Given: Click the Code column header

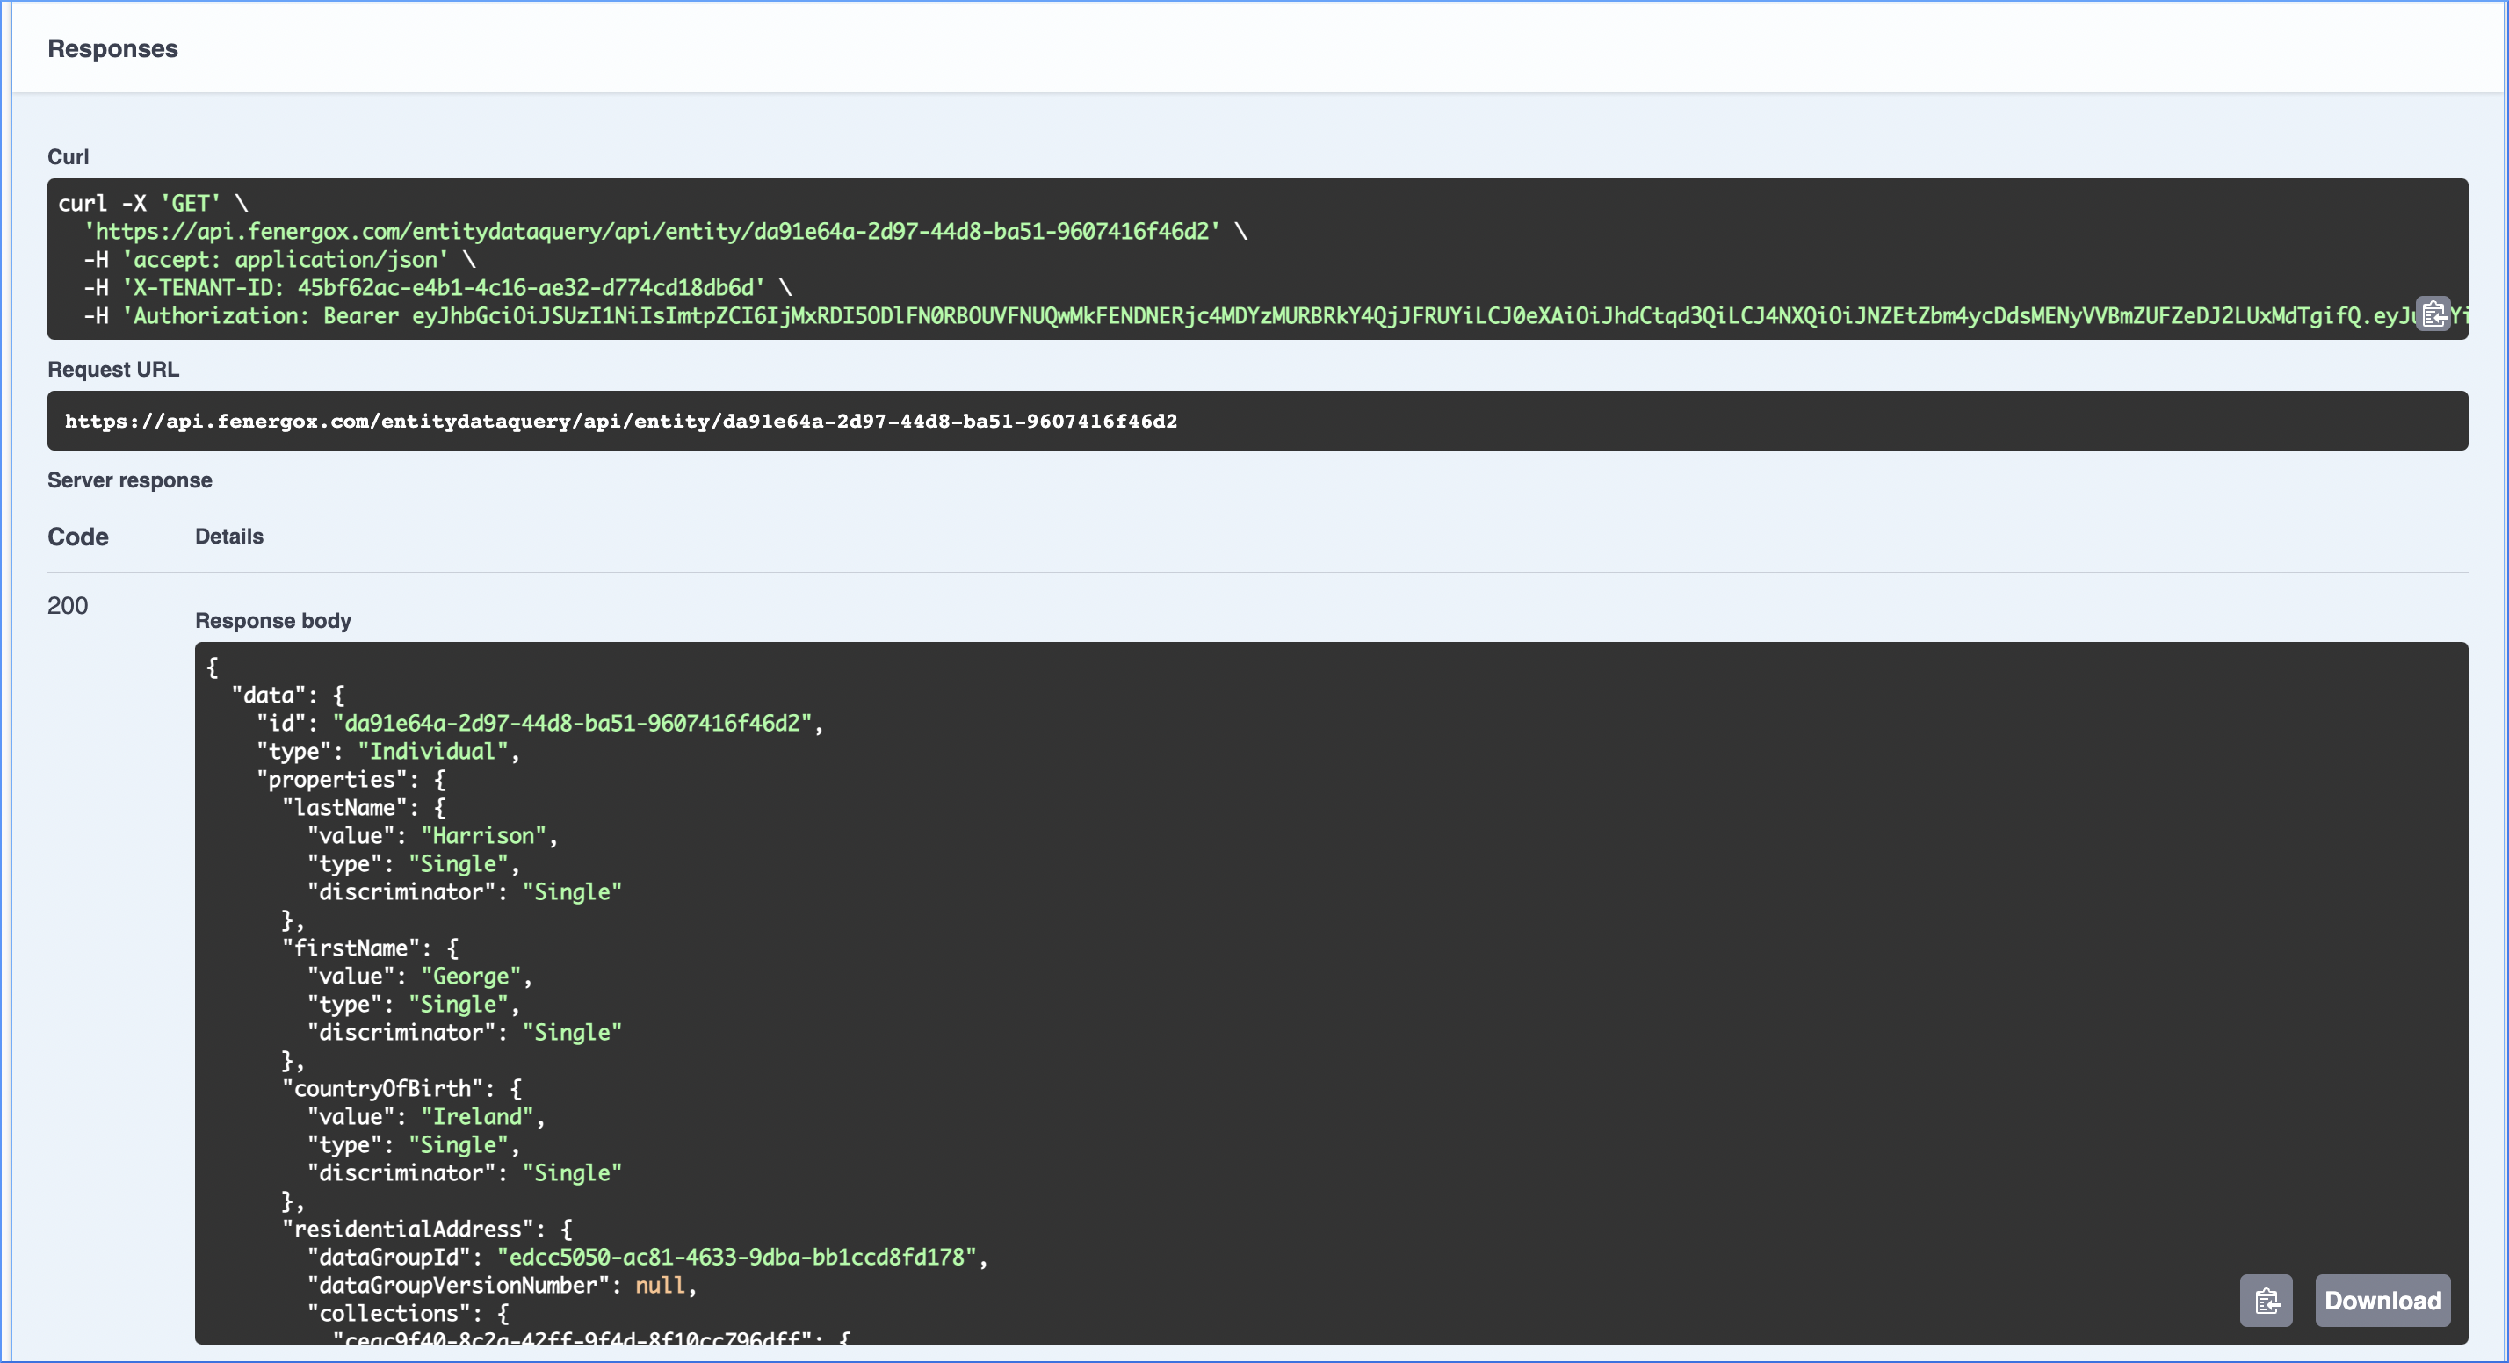Looking at the screenshot, I should point(78,537).
